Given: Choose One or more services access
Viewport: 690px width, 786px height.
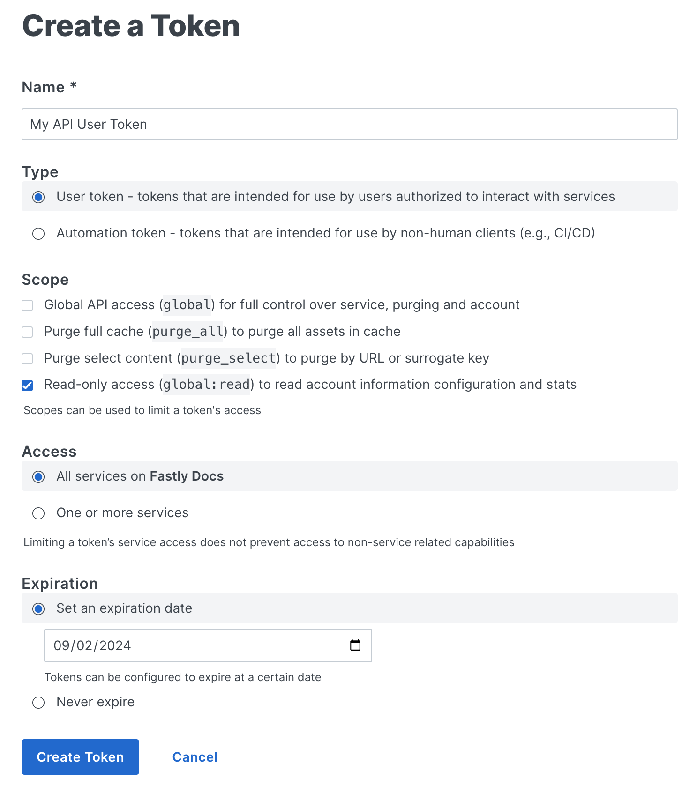Looking at the screenshot, I should [38, 513].
